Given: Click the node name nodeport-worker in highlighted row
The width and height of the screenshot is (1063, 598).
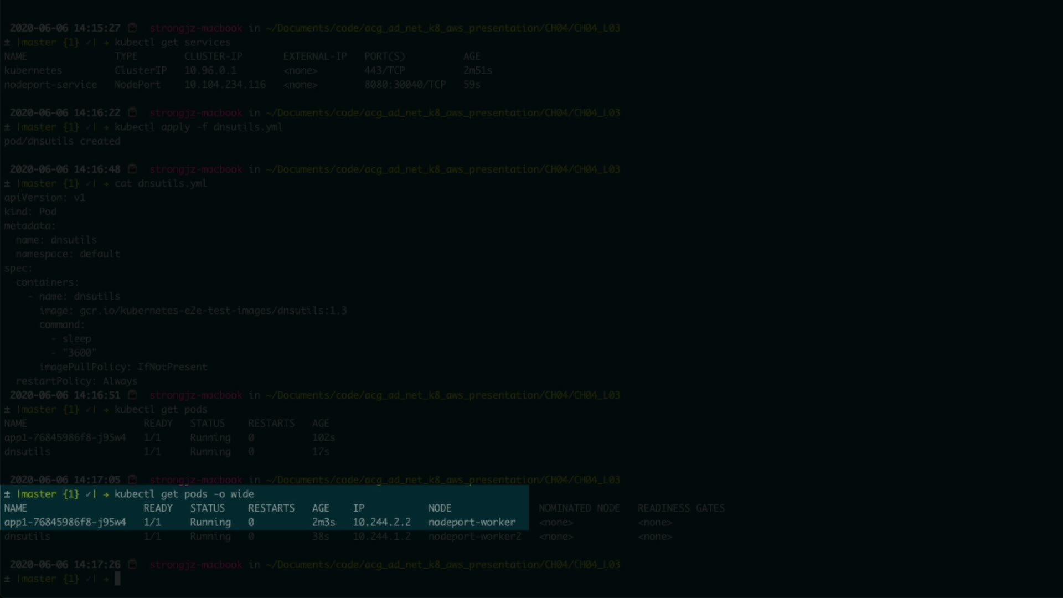Looking at the screenshot, I should coord(472,523).
